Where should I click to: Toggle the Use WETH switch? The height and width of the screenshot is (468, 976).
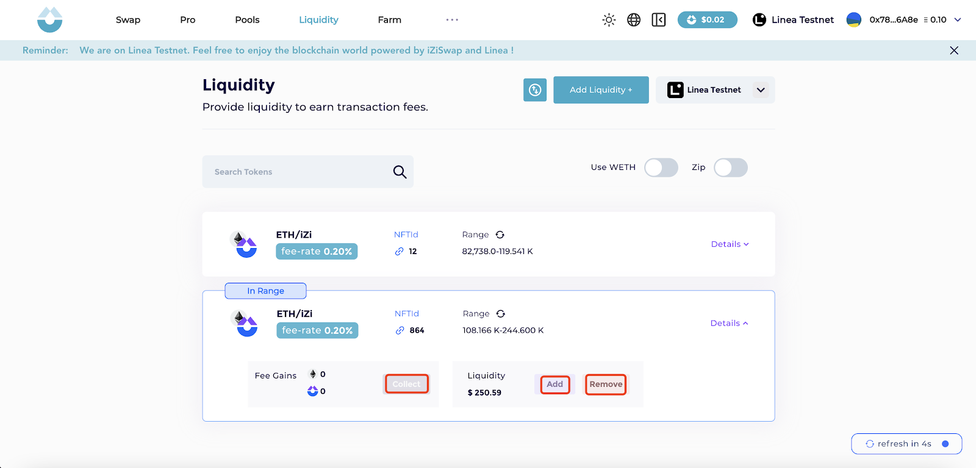pyautogui.click(x=661, y=168)
